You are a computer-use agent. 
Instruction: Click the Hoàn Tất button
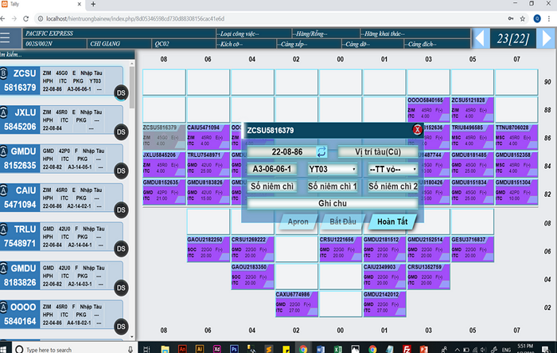point(393,220)
